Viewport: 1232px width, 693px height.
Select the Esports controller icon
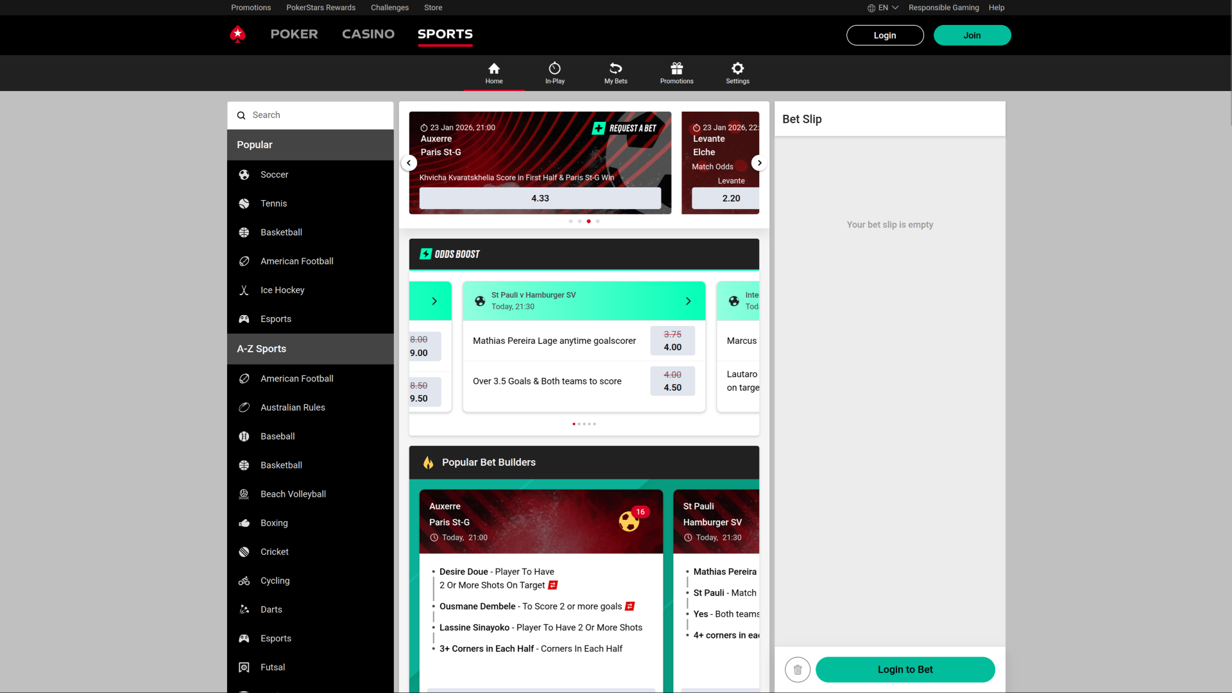[x=244, y=319]
